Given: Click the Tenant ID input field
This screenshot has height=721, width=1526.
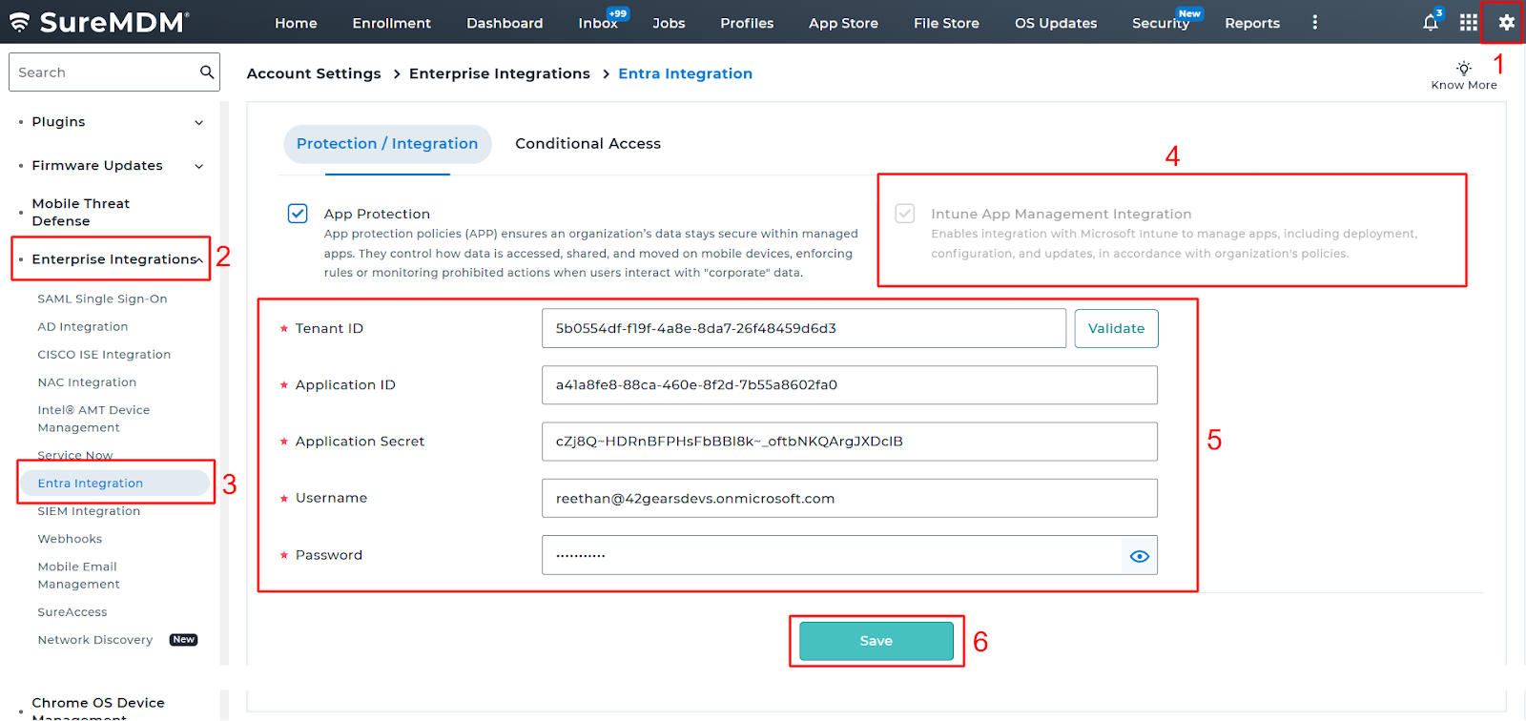Looking at the screenshot, I should [803, 328].
